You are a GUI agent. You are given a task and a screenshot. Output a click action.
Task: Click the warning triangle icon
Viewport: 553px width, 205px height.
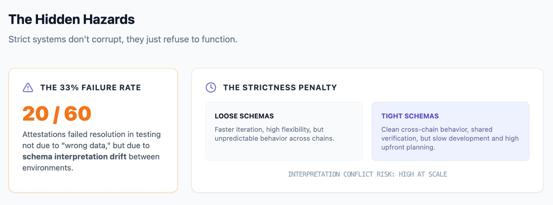coord(28,88)
